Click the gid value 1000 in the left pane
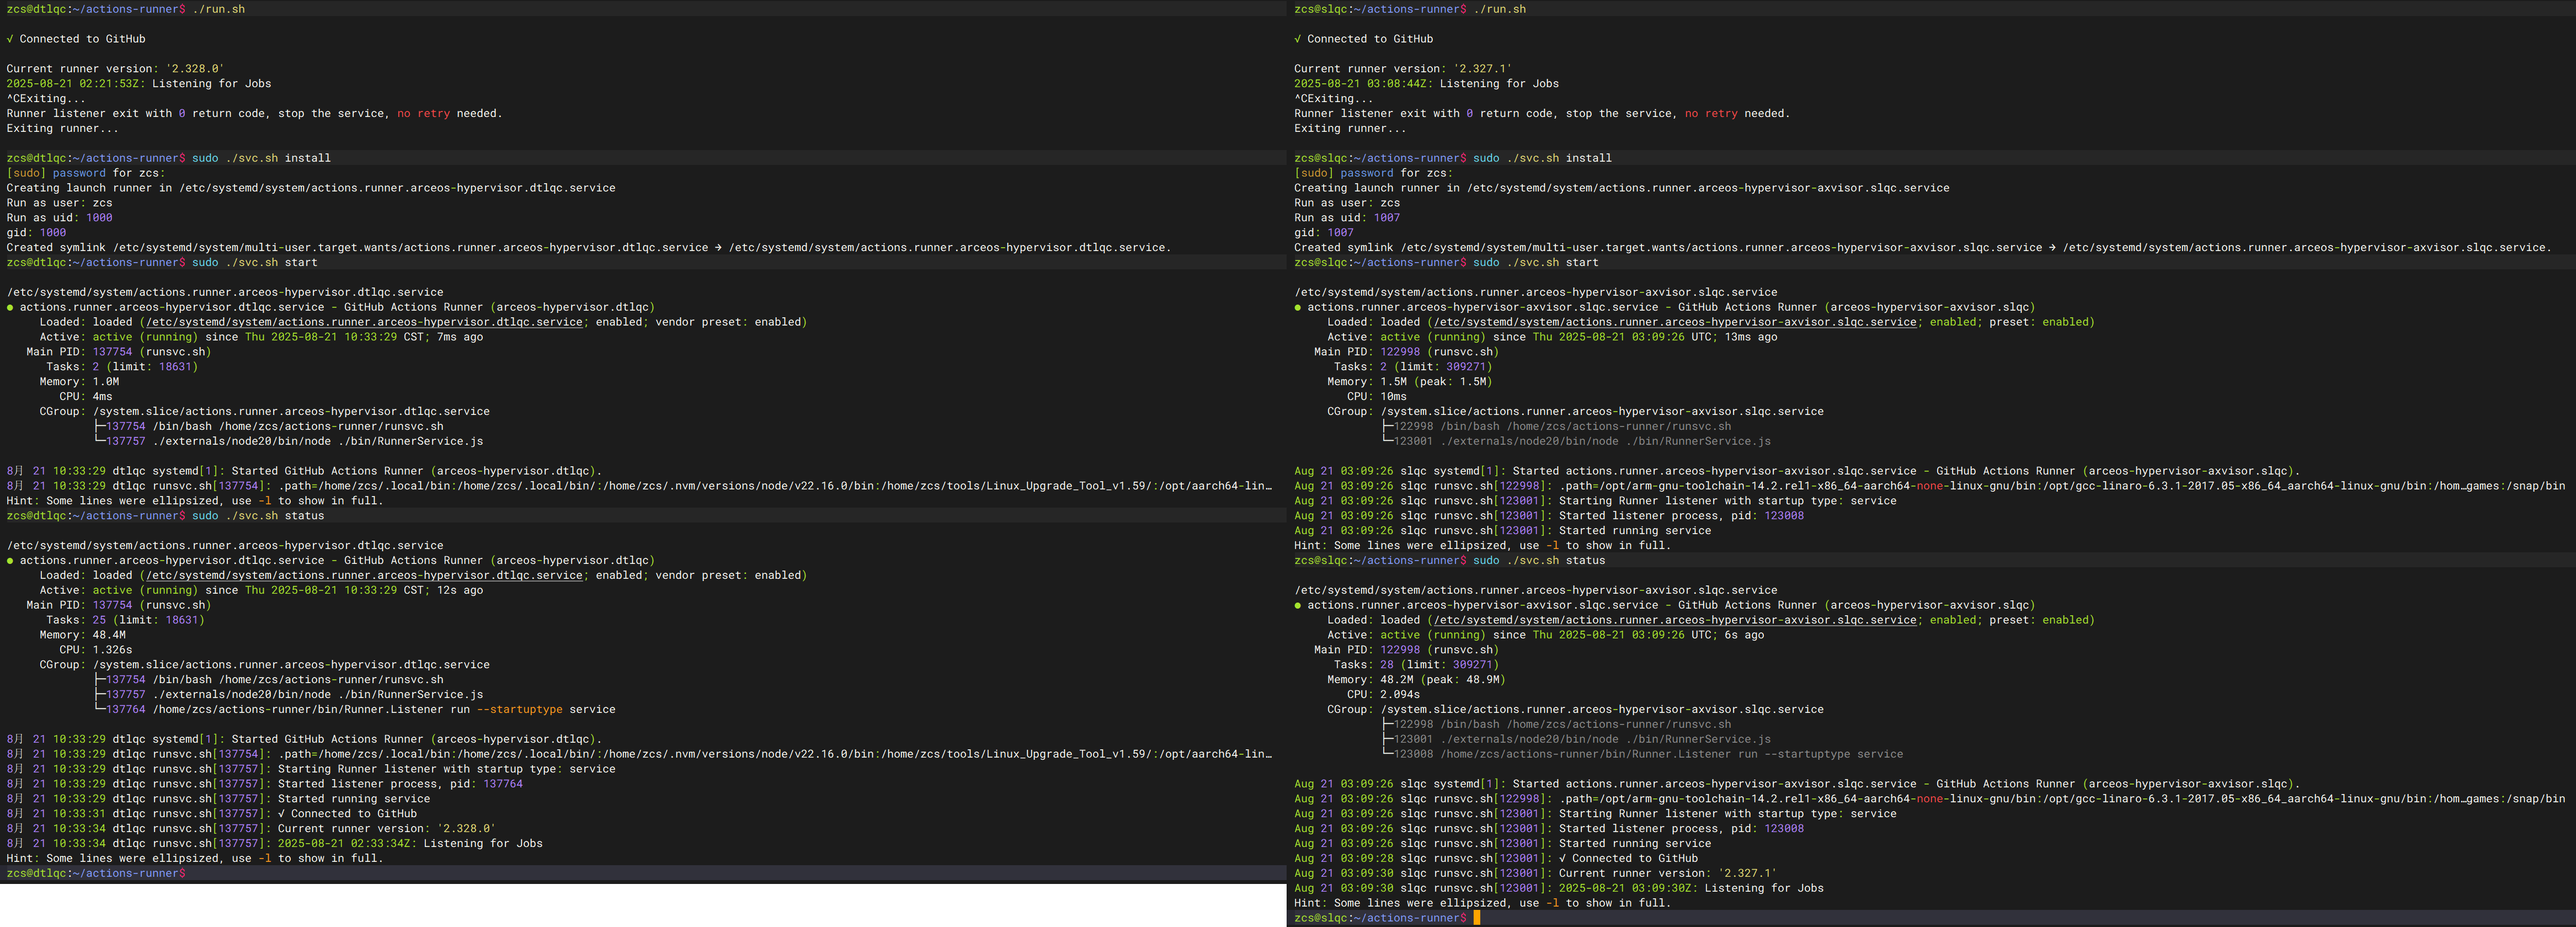 (x=53, y=232)
